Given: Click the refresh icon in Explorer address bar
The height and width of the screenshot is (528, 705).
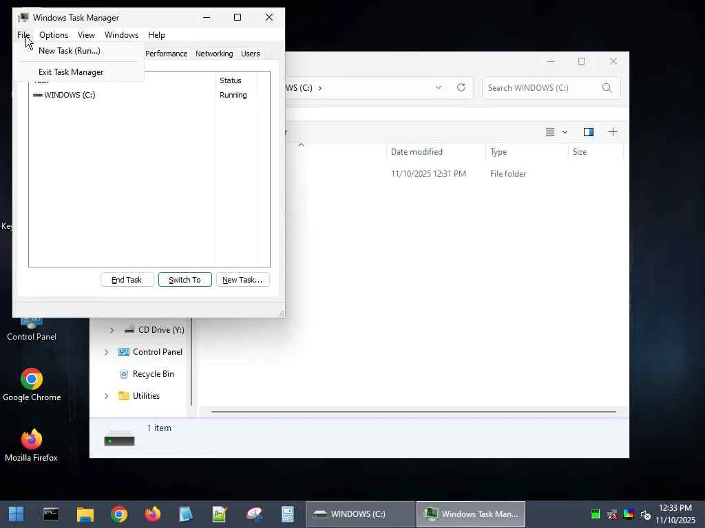Looking at the screenshot, I should point(461,87).
